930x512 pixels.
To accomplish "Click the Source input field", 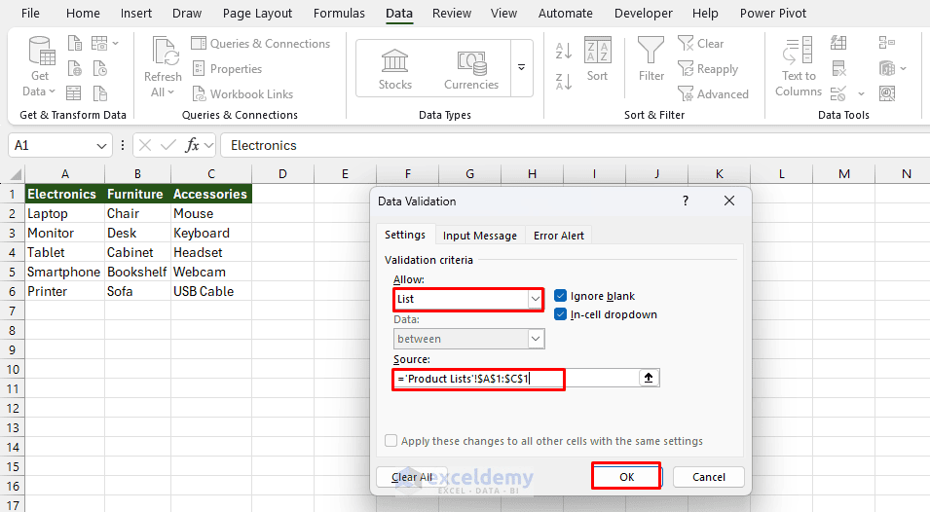I will pos(515,378).
